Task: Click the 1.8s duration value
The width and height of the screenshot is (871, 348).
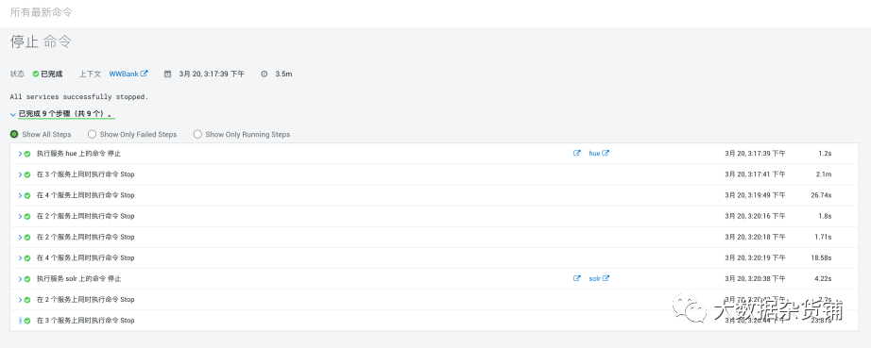Action: pos(825,216)
